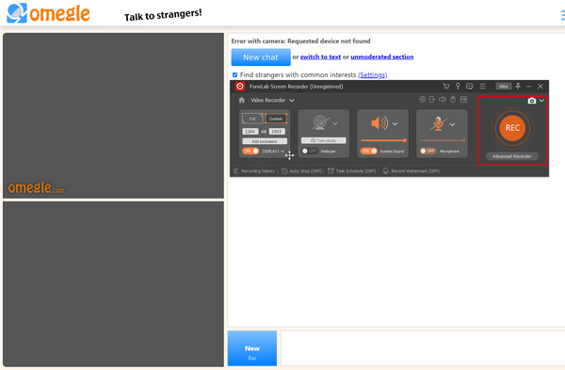Open the FoneLab hamburger menu

coord(482,86)
